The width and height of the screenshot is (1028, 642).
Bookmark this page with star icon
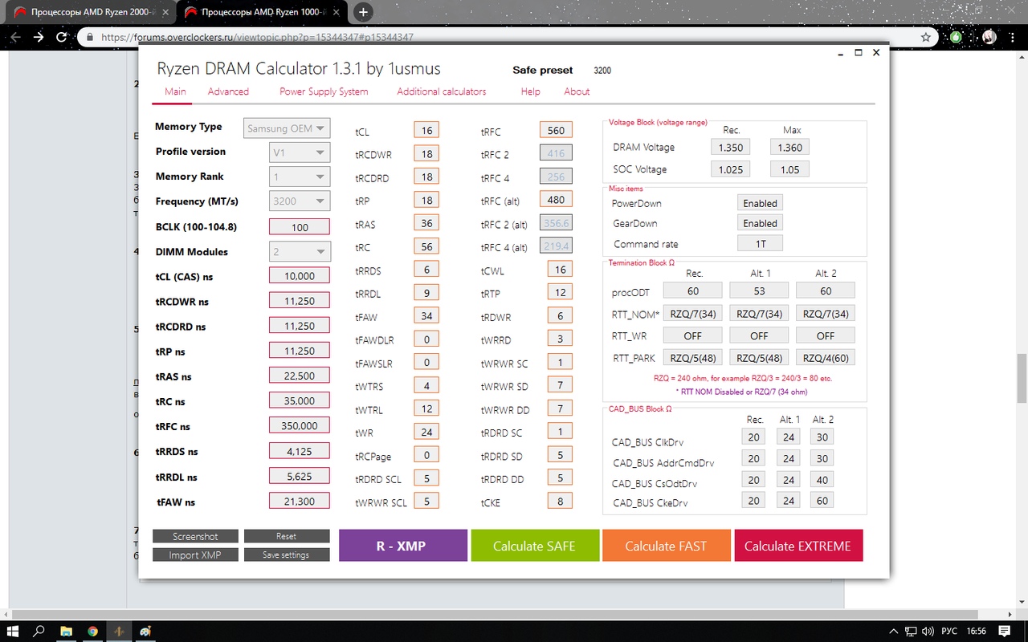coord(926,37)
